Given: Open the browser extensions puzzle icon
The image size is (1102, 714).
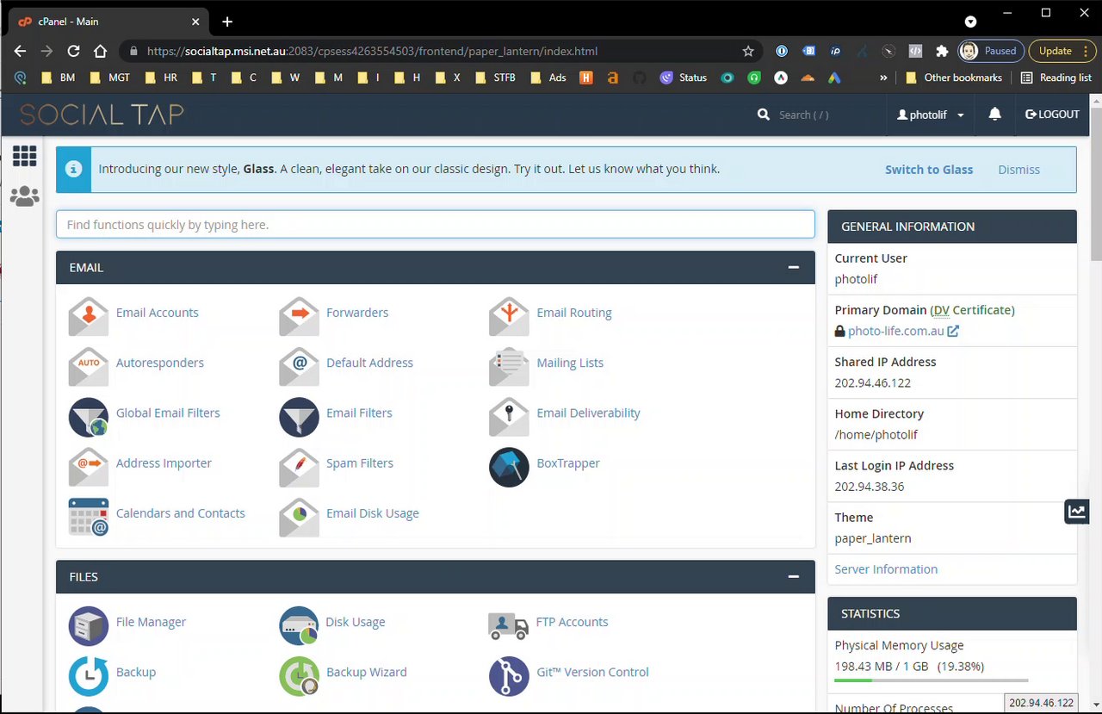Looking at the screenshot, I should [942, 51].
